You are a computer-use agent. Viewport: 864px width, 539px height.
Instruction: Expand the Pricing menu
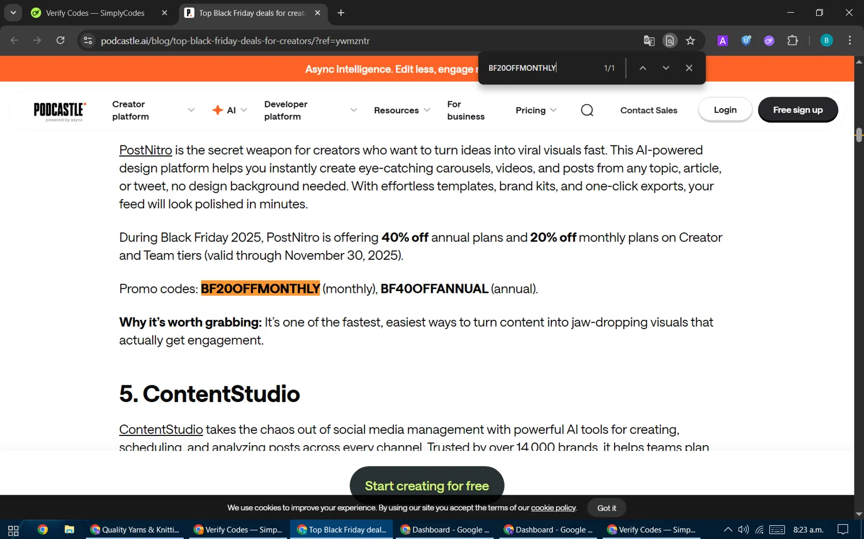(x=536, y=110)
